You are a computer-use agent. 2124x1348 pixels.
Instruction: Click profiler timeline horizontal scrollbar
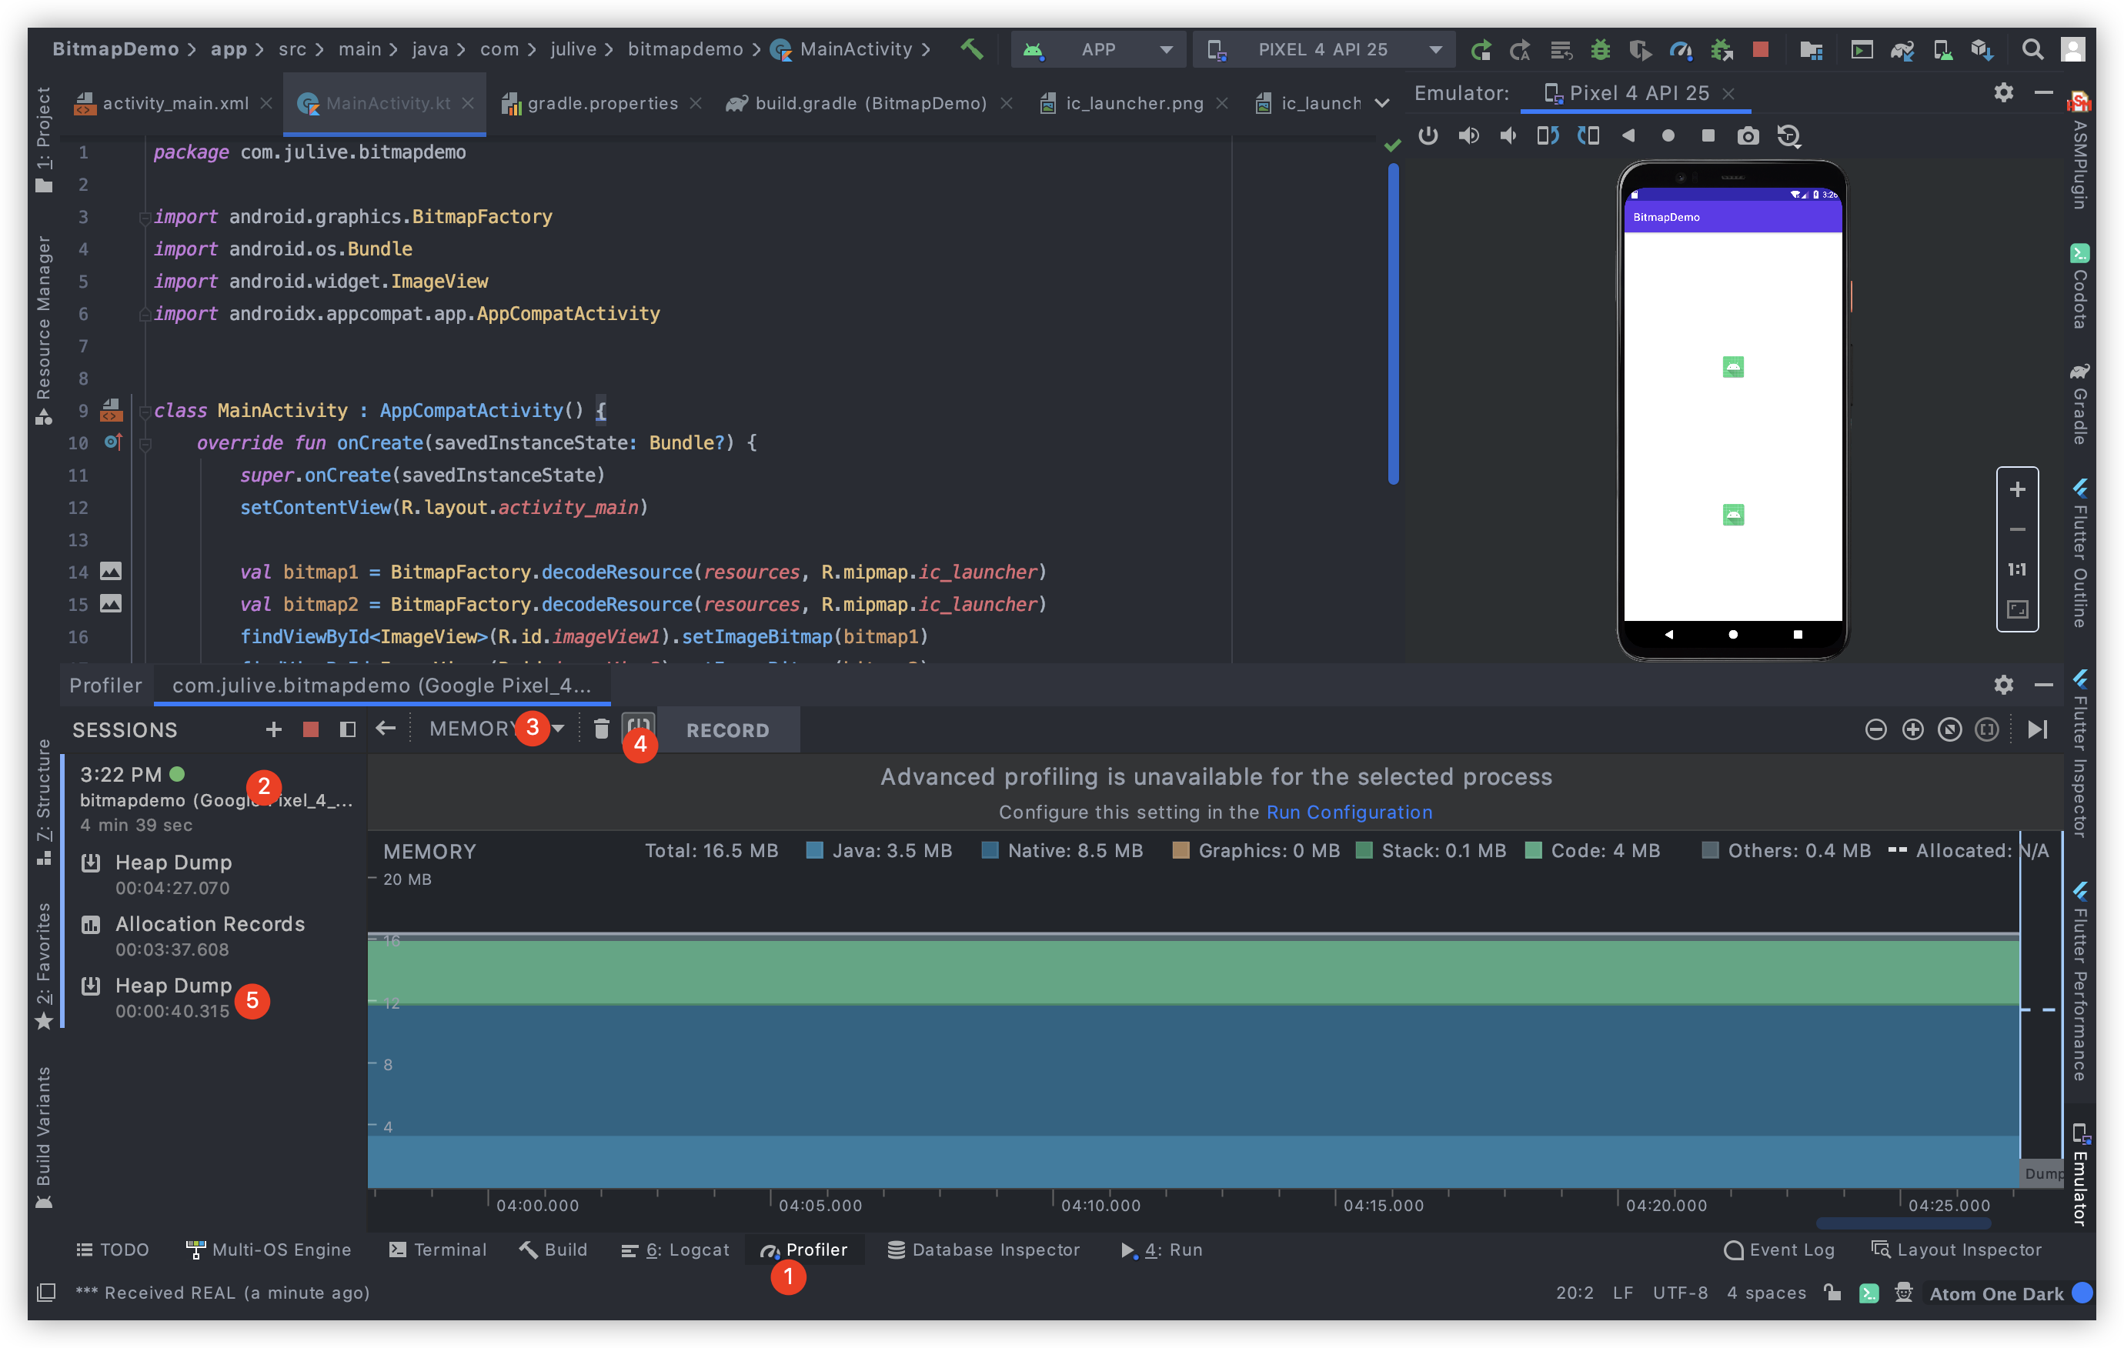tap(1902, 1223)
